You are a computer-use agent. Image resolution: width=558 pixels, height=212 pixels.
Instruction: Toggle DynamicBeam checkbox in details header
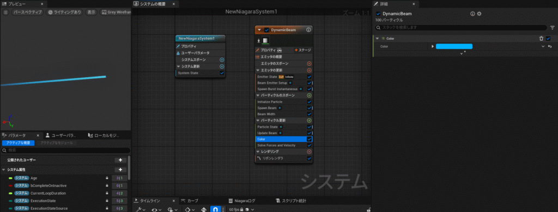point(378,14)
